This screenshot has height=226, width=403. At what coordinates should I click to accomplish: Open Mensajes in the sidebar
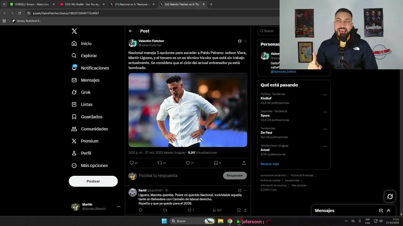click(85, 80)
